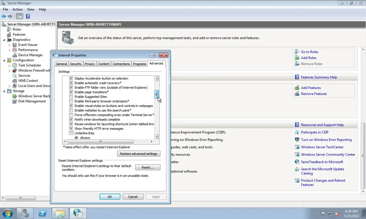366x219 pixels.
Task: Open PowerShell from the taskbar
Action: pyautogui.click(x=43, y=213)
